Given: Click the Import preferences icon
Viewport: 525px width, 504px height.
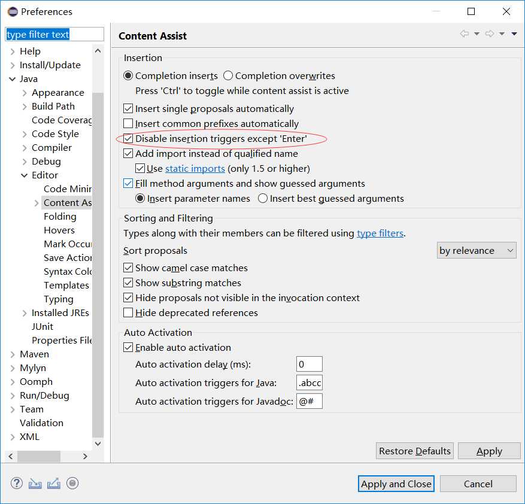Looking at the screenshot, I should pyautogui.click(x=35, y=483).
